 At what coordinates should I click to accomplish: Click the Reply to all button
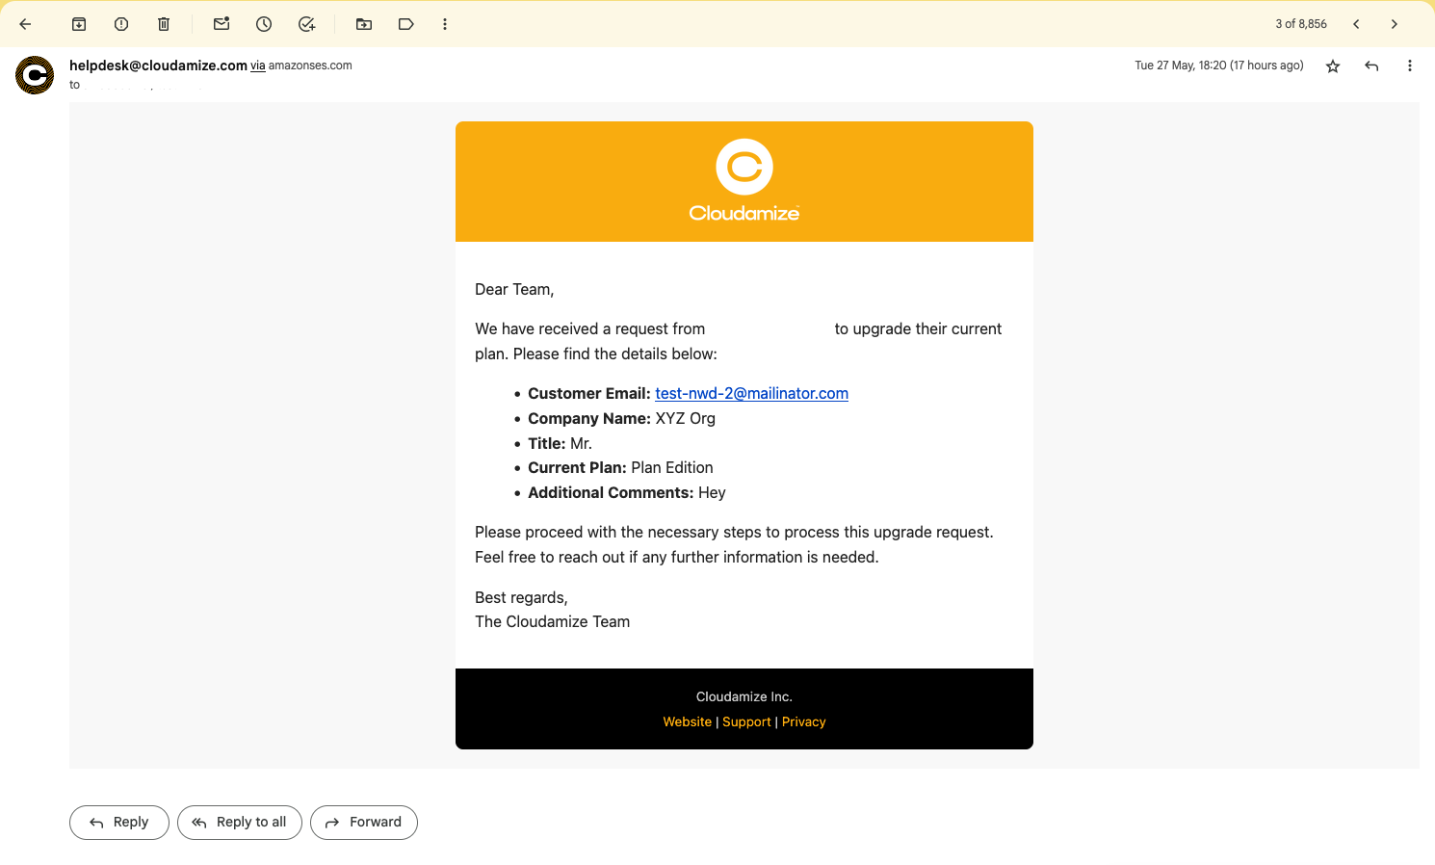tap(240, 823)
